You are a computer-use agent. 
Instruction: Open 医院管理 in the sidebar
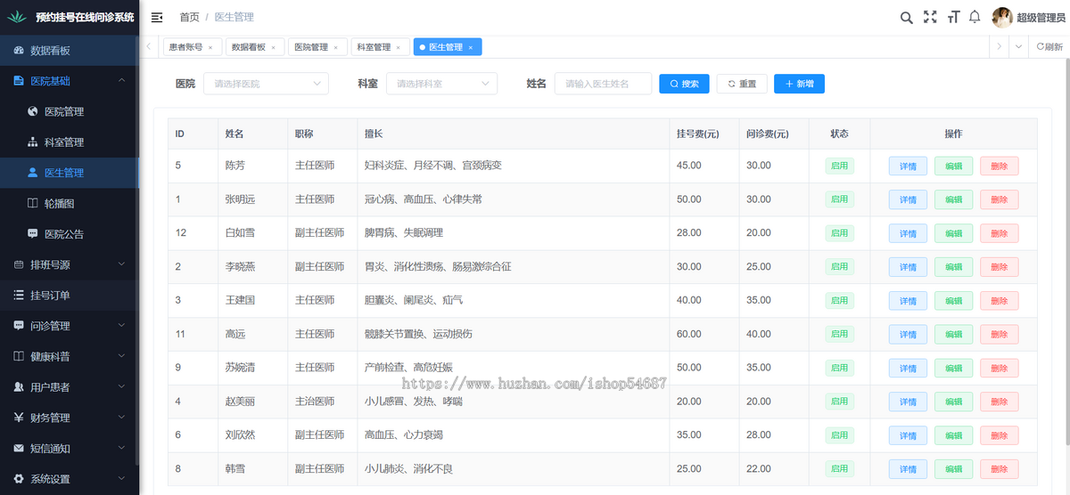pos(70,111)
